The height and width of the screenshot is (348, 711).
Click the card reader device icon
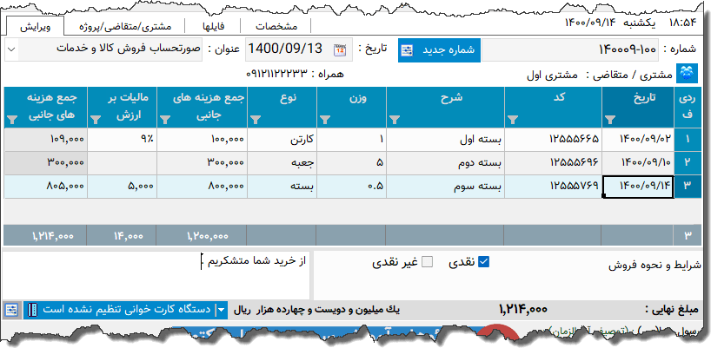(31, 309)
